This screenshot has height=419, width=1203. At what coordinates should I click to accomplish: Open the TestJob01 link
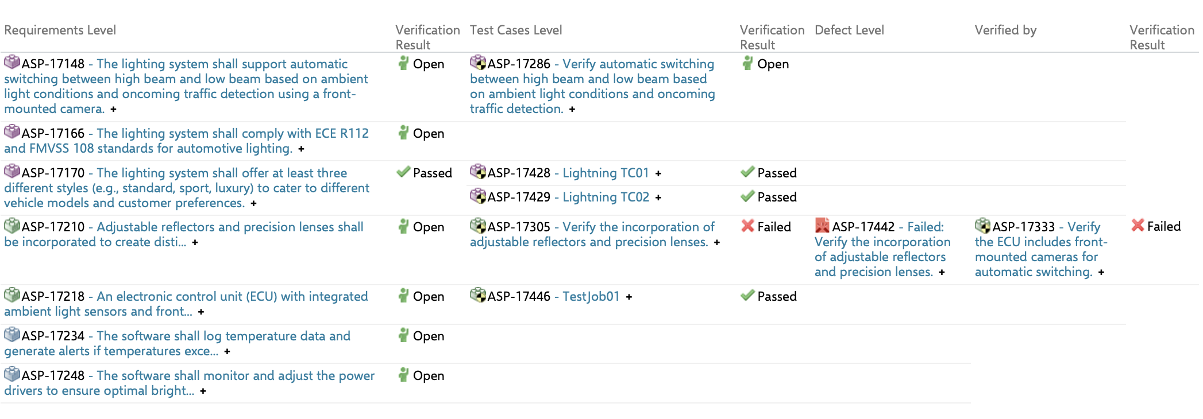click(591, 296)
